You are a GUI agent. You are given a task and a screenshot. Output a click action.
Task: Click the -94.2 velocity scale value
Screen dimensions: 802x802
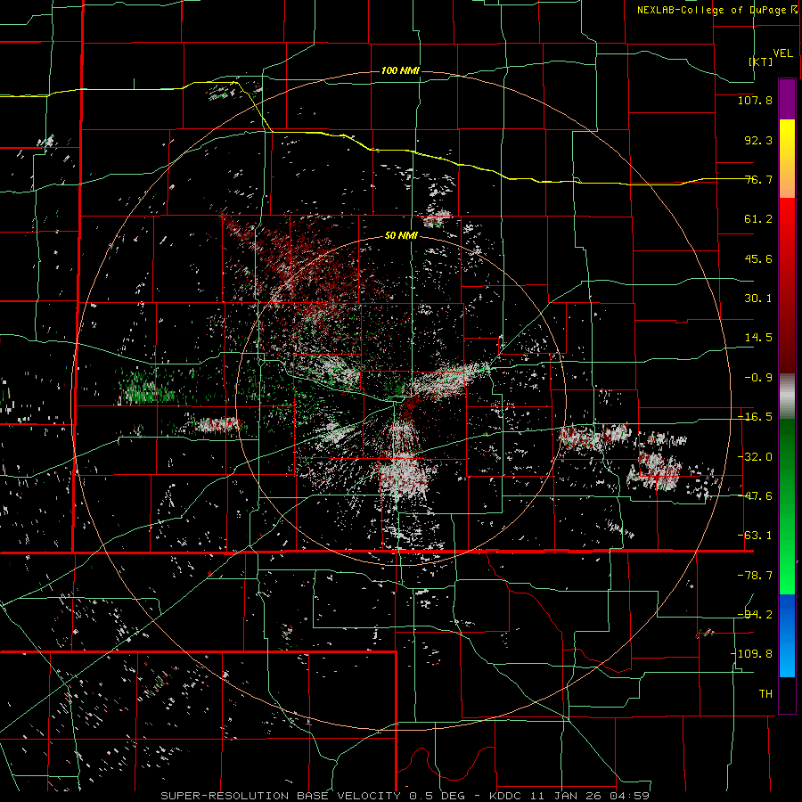click(755, 614)
